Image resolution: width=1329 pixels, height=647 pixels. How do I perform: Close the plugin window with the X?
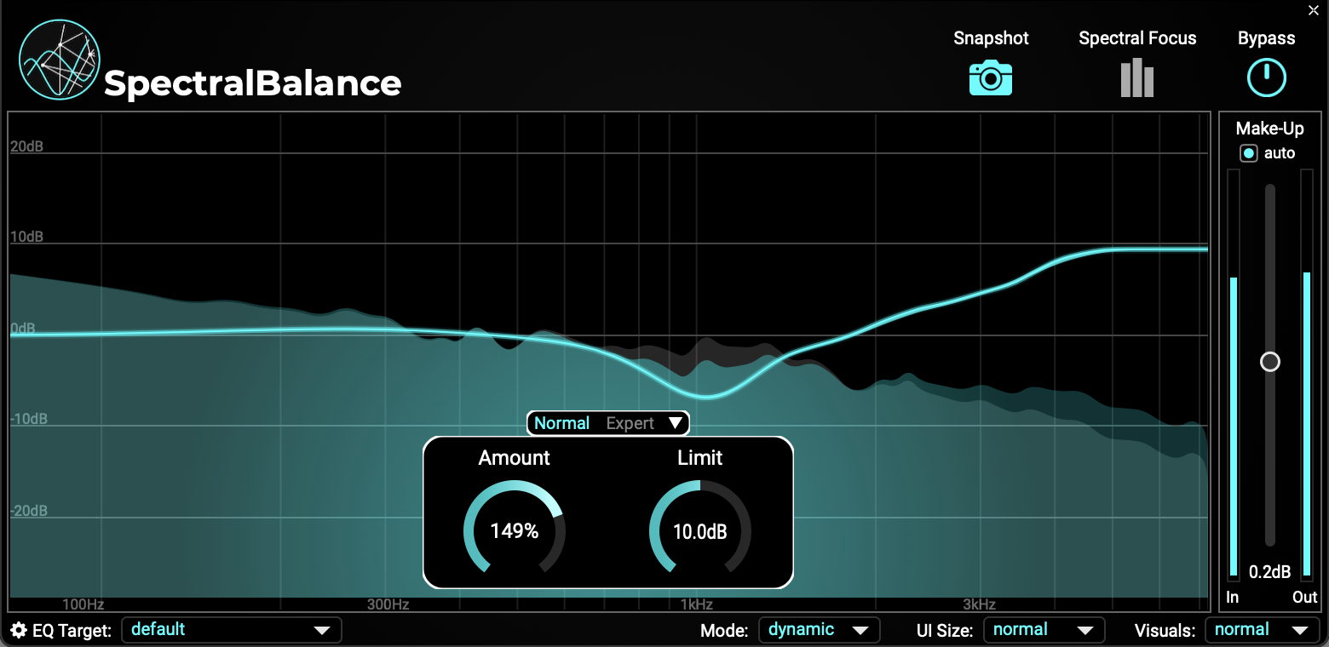click(x=1314, y=10)
